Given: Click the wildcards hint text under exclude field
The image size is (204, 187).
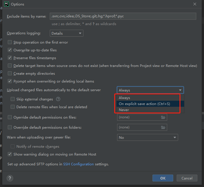Looking at the screenshot, I should click(x=84, y=24).
